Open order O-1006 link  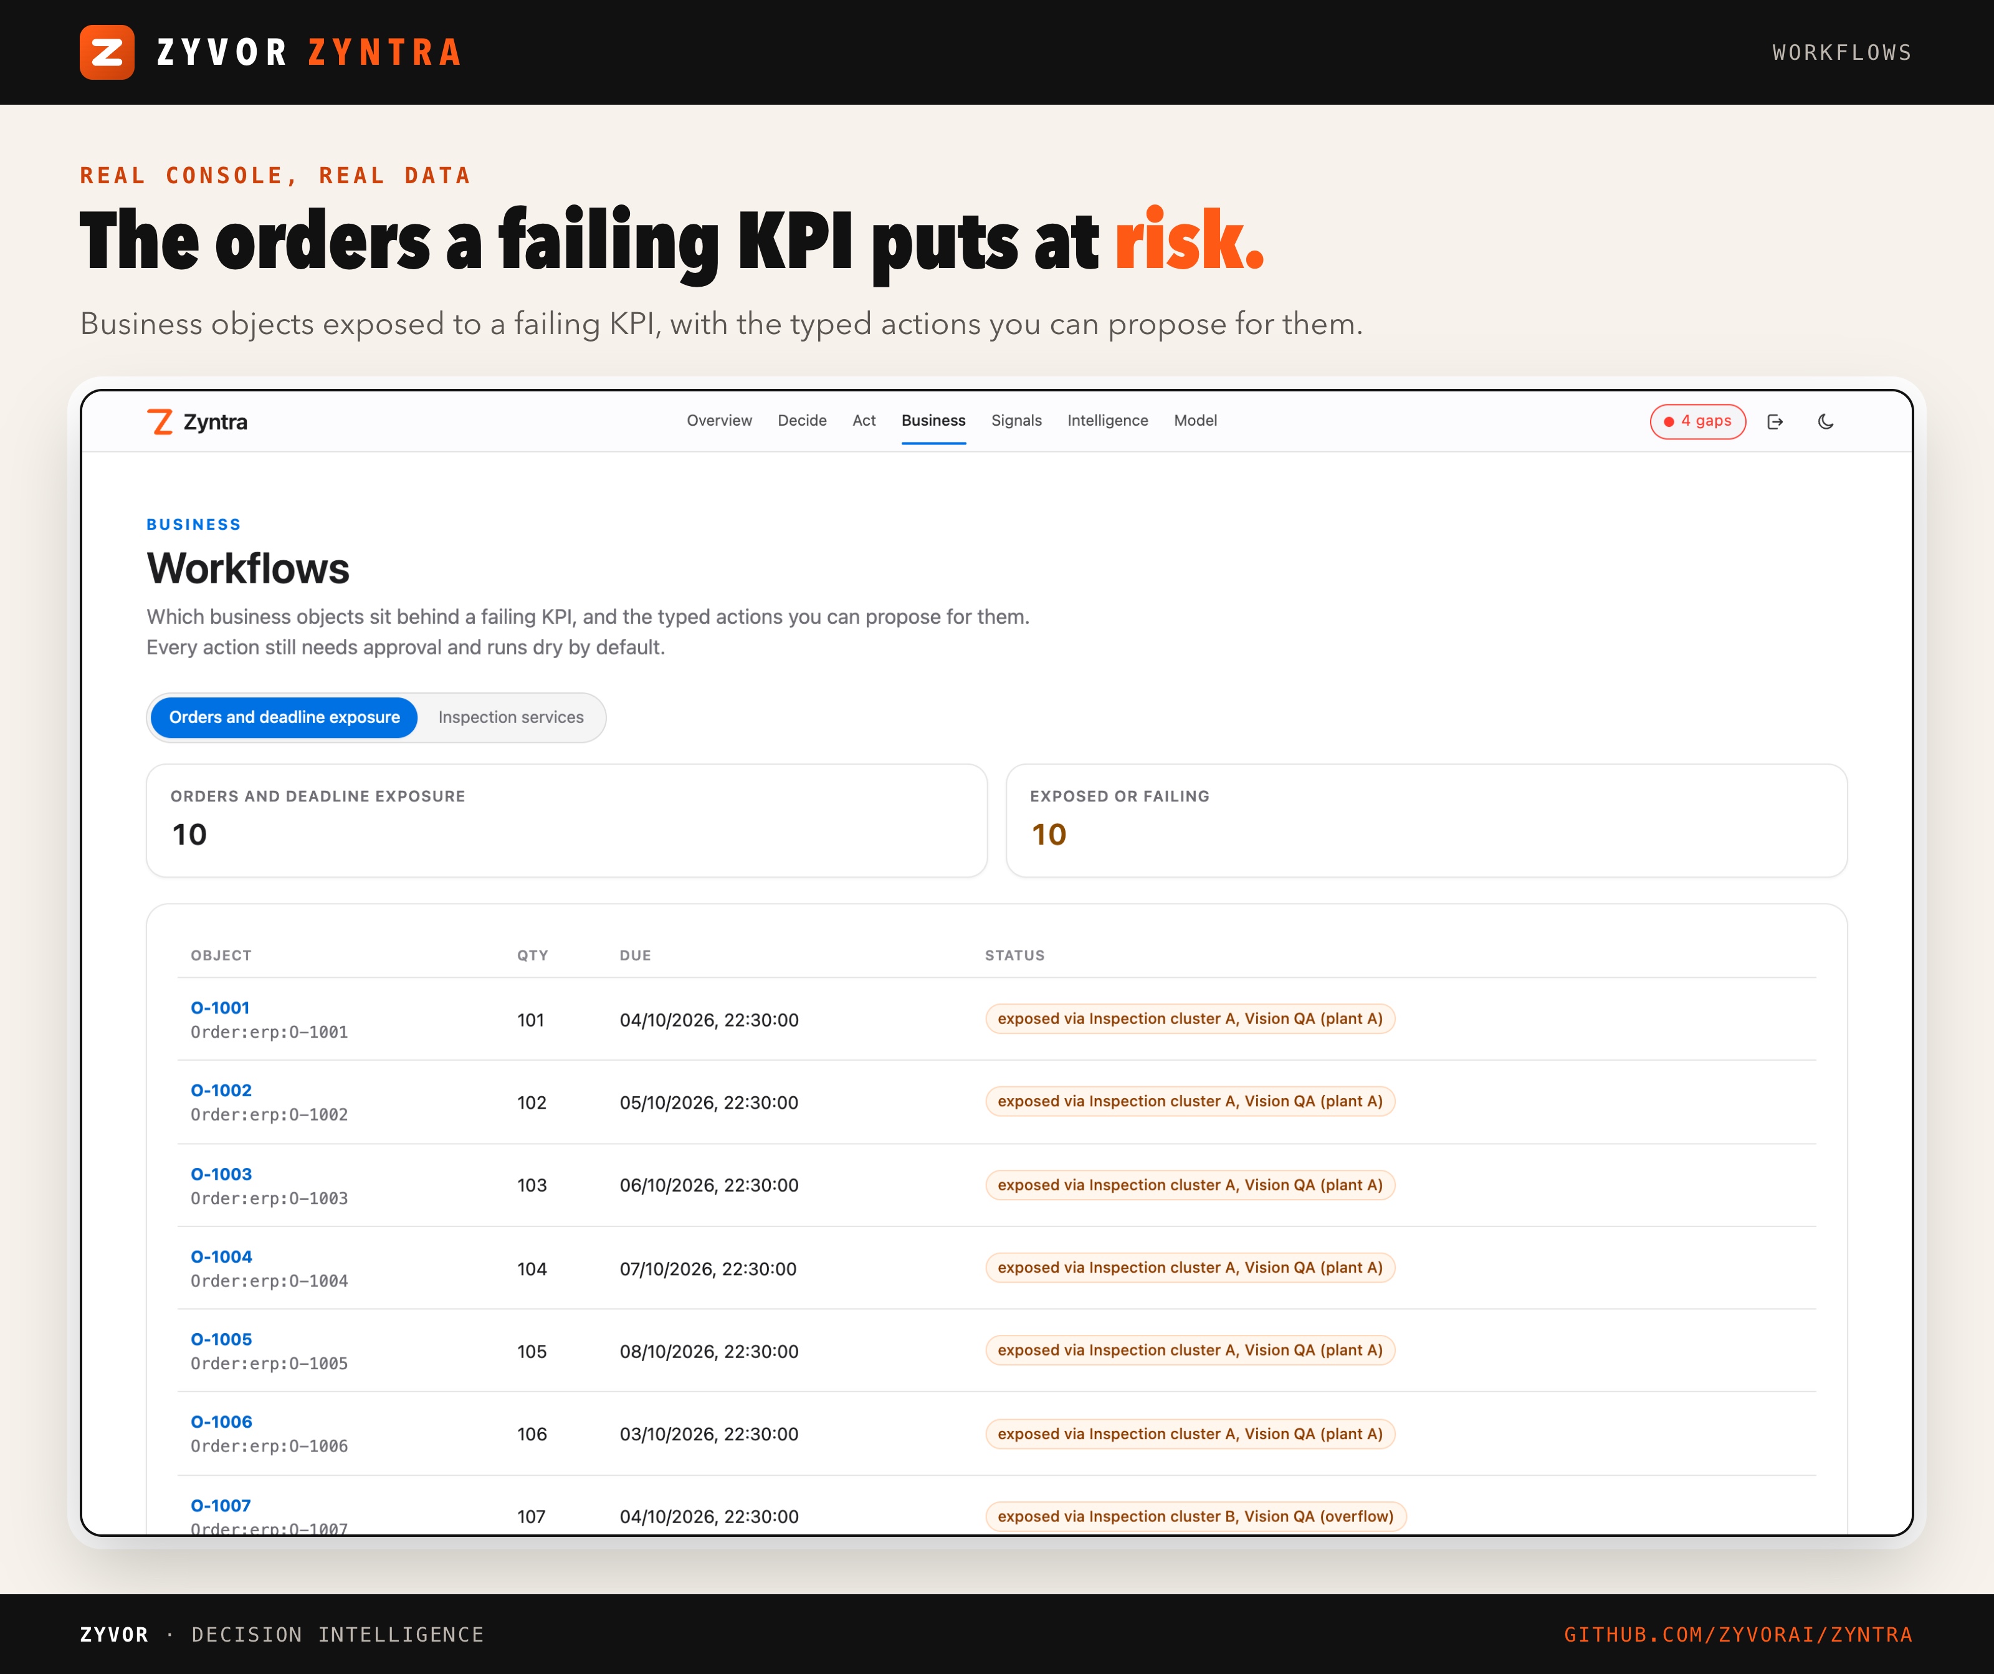tap(221, 1422)
